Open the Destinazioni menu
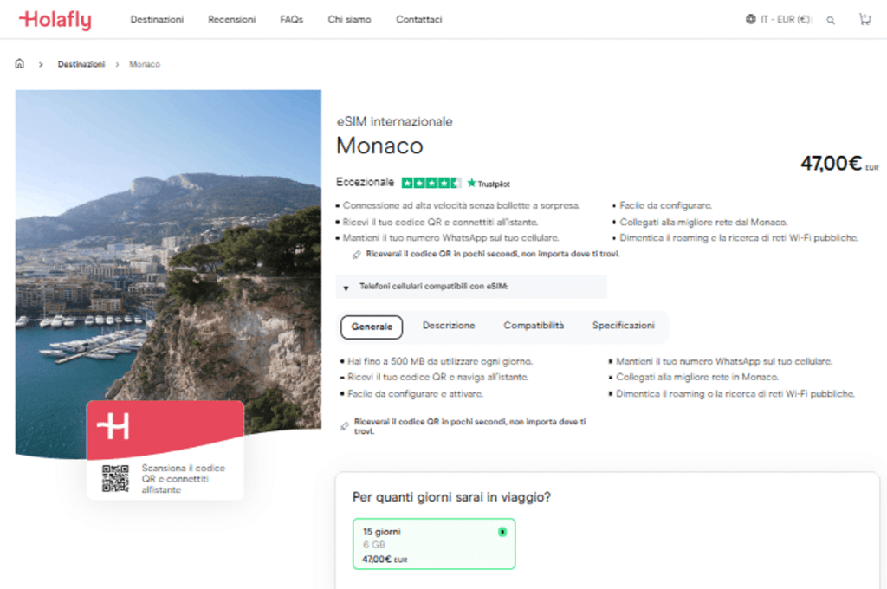Image resolution: width=887 pixels, height=589 pixels. click(x=157, y=19)
